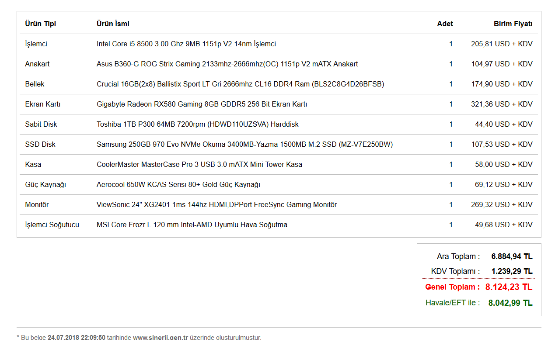555x356 pixels.
Task: Click the Intel Core i5 8500 product name
Action: pos(186,44)
